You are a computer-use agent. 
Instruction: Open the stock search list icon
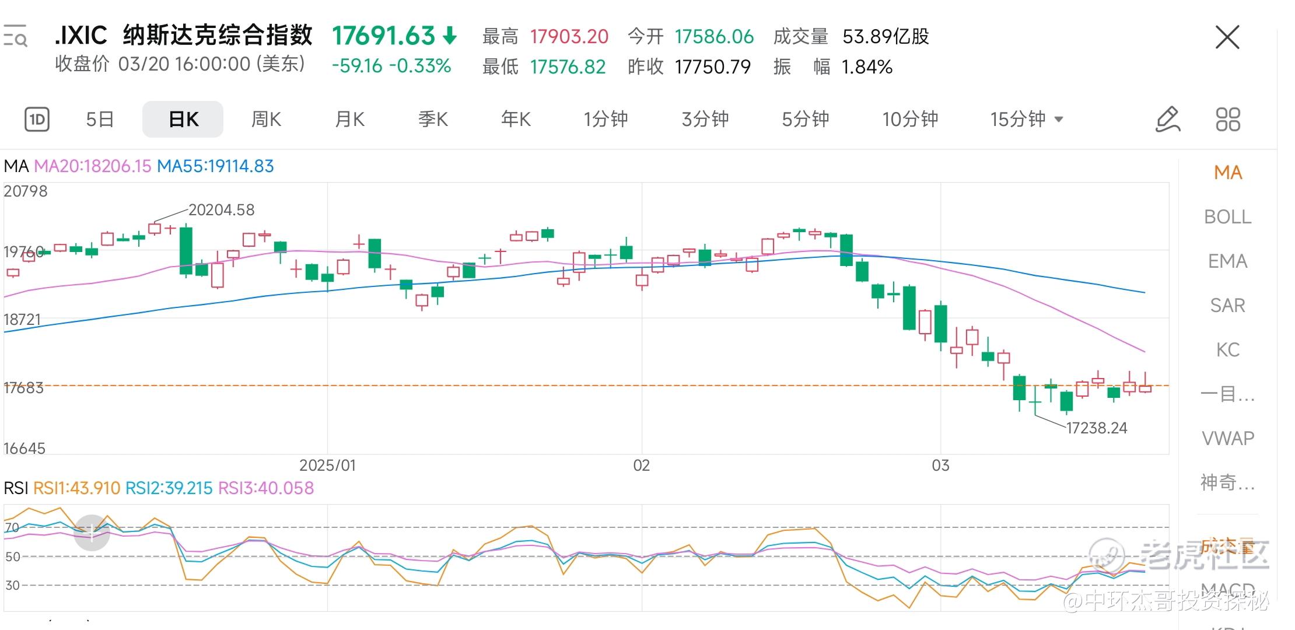click(x=15, y=36)
